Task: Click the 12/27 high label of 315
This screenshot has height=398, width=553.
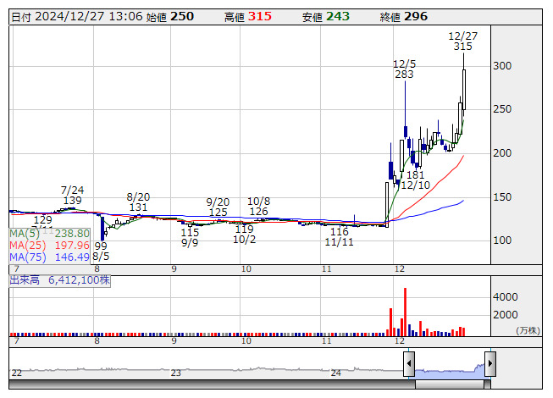Action: click(462, 47)
